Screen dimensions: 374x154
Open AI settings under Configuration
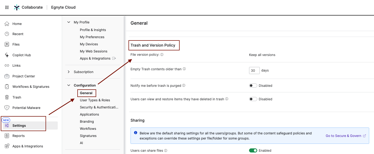[x=81, y=143]
